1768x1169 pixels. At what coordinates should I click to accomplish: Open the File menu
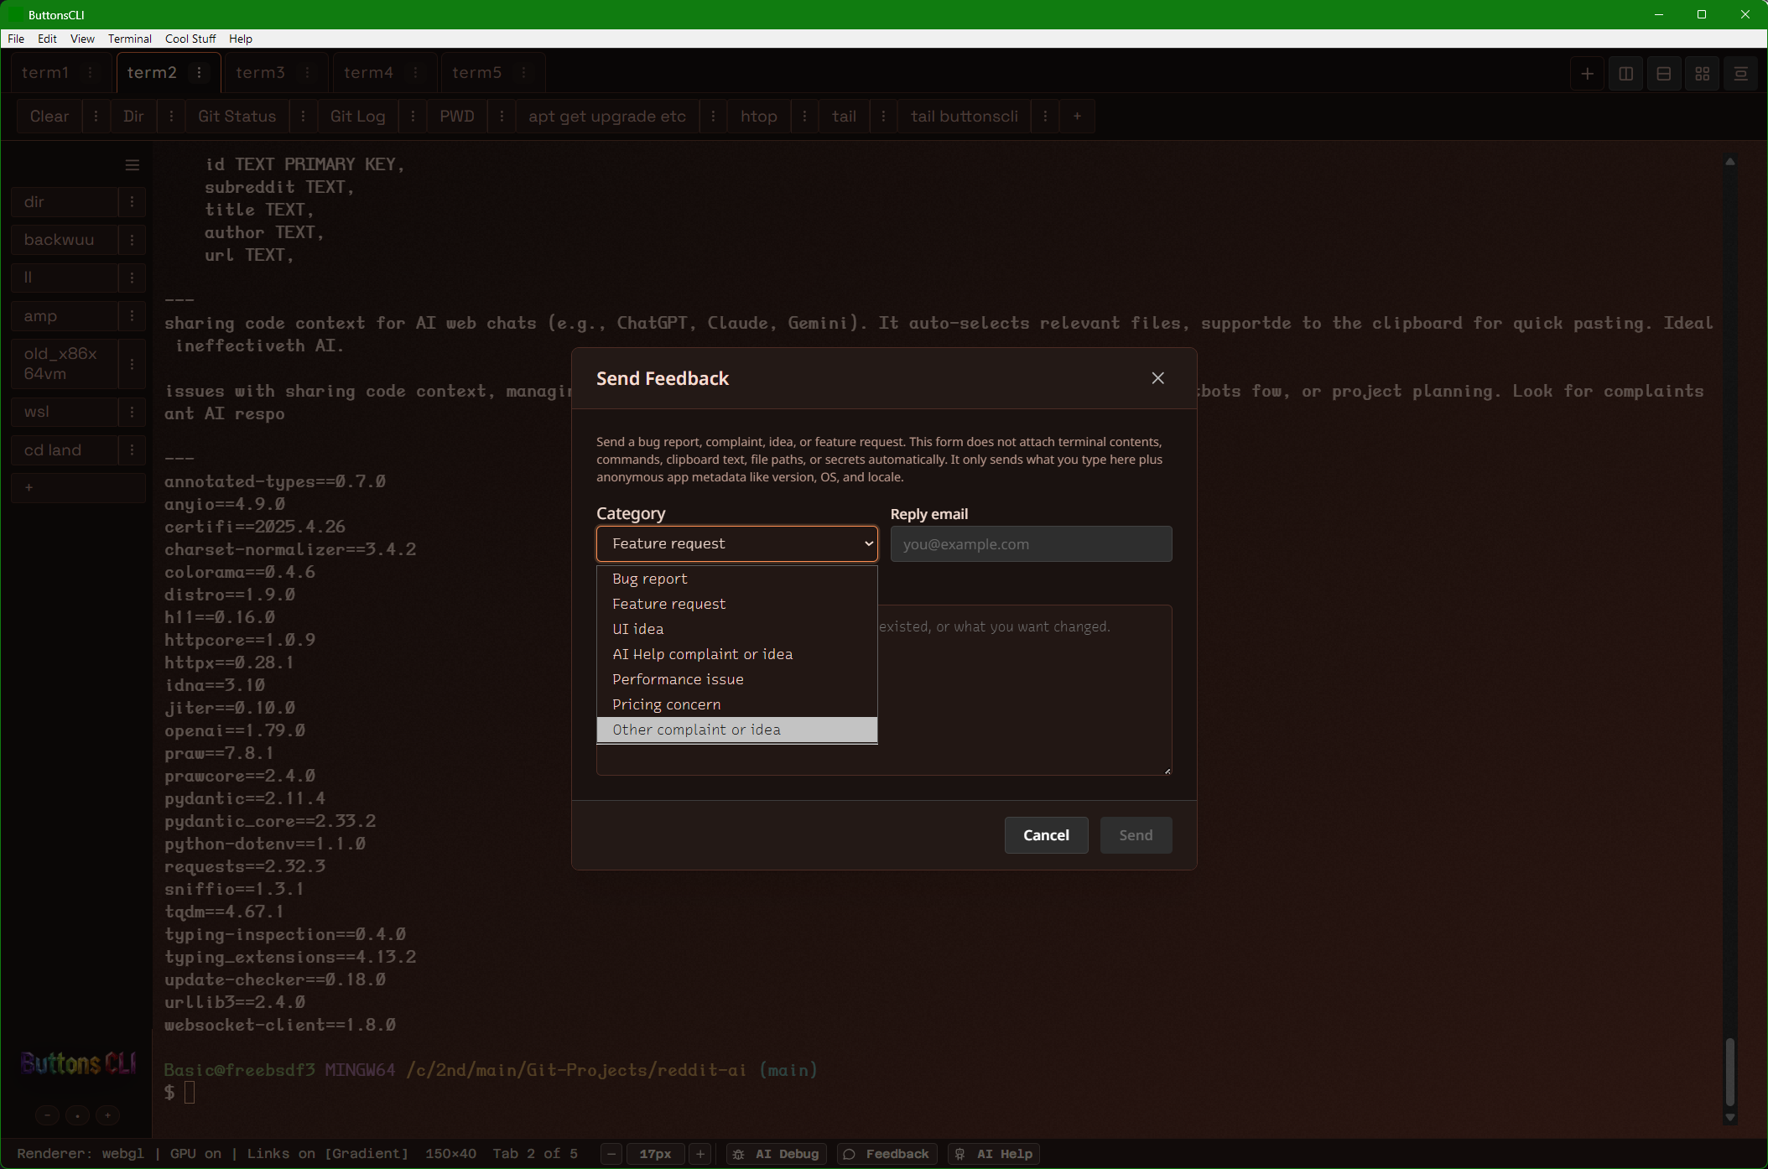click(16, 39)
